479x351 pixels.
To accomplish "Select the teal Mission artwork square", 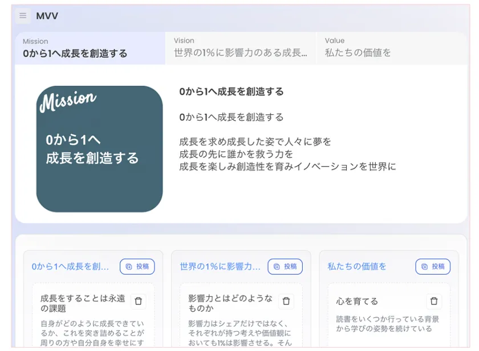I will [x=99, y=147].
